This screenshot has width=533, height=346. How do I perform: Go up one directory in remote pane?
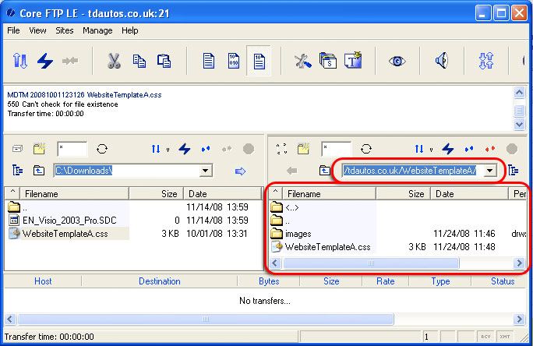(325, 171)
